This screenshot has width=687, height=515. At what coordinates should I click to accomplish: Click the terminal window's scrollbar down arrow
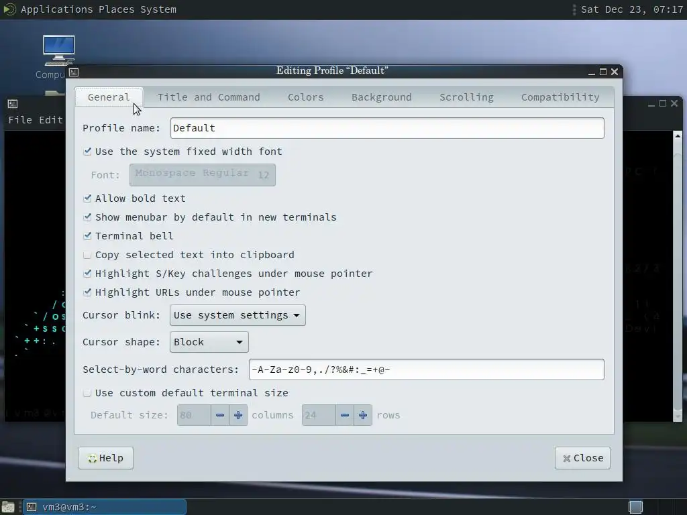678,417
